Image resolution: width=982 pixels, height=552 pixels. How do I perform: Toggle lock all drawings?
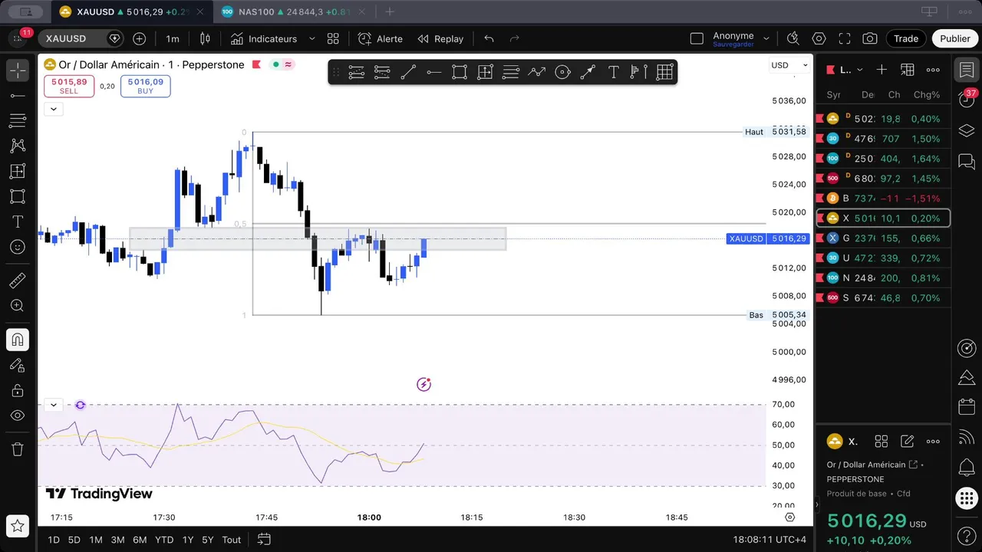point(17,390)
